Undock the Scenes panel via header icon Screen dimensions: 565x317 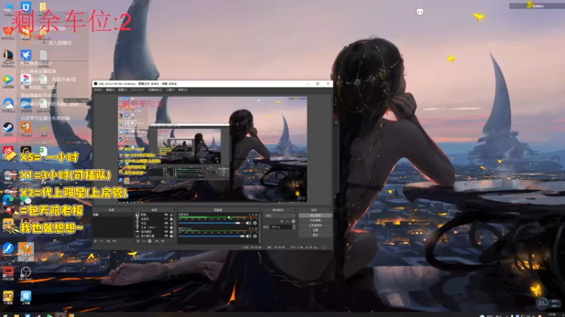[x=132, y=209]
